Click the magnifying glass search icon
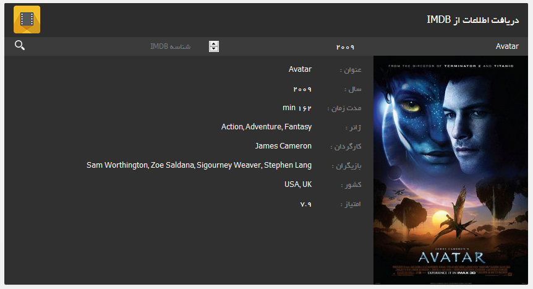The width and height of the screenshot is (533, 289). (20, 45)
